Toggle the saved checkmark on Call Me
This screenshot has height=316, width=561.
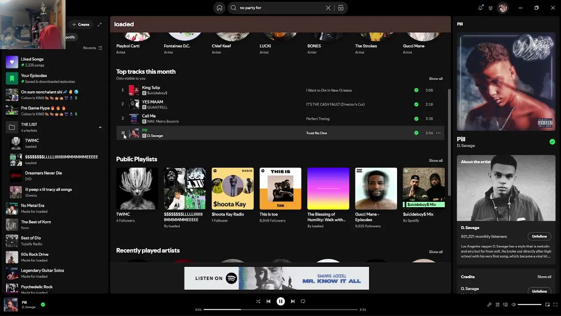[416, 118]
